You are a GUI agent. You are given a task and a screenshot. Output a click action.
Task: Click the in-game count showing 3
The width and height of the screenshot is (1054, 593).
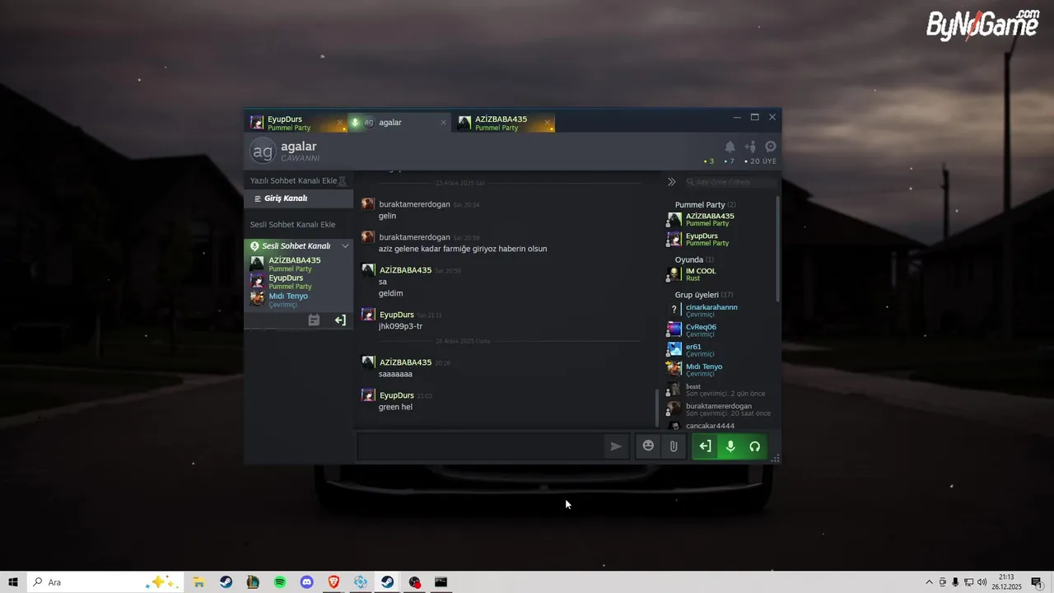point(709,161)
